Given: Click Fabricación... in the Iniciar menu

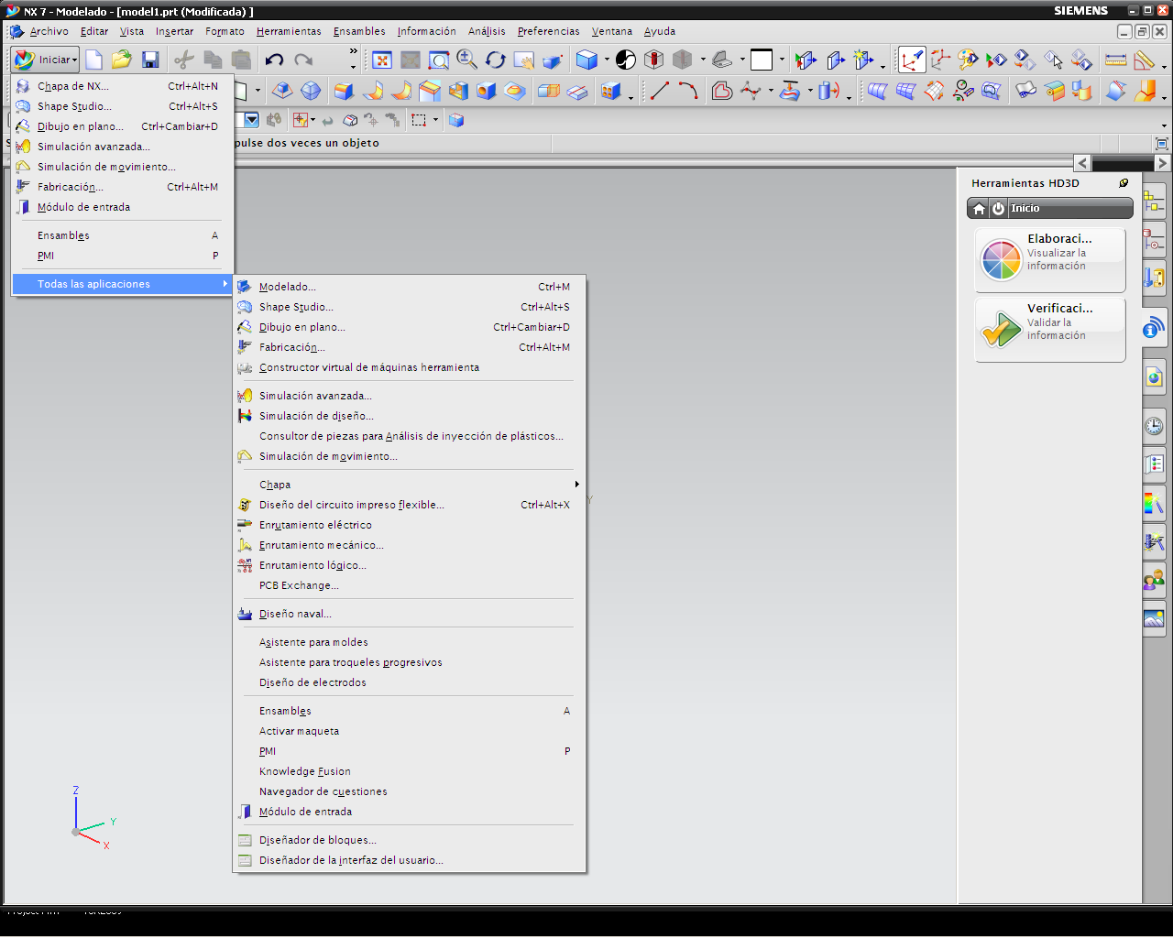Looking at the screenshot, I should pos(122,187).
